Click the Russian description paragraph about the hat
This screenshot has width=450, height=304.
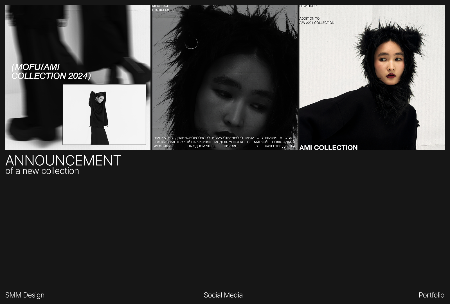tap(224, 142)
